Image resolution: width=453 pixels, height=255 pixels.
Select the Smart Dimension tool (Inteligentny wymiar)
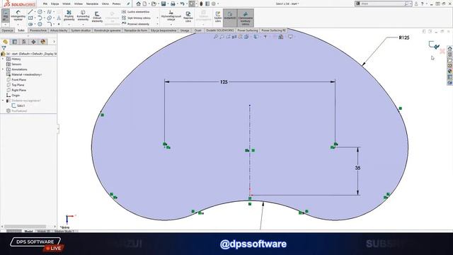18,16
